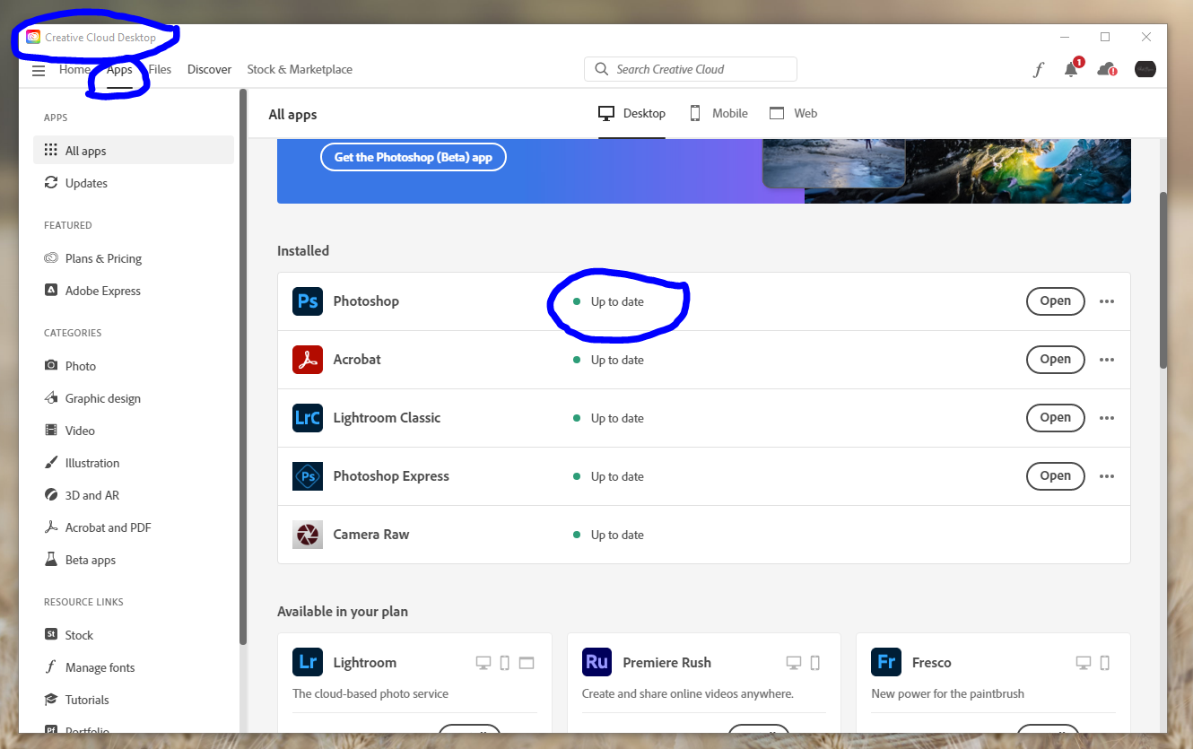Select the Acrobat and PDF category
This screenshot has height=749, width=1193.
click(x=134, y=527)
